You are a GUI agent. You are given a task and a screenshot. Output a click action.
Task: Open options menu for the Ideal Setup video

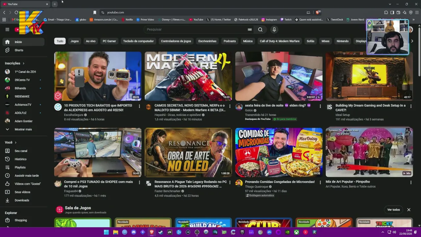click(410, 106)
